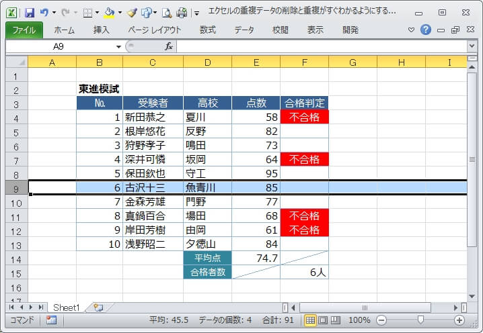Open the border style dropdown arrow
Viewport: 483px width, 333px height.
pyautogui.click(x=97, y=13)
